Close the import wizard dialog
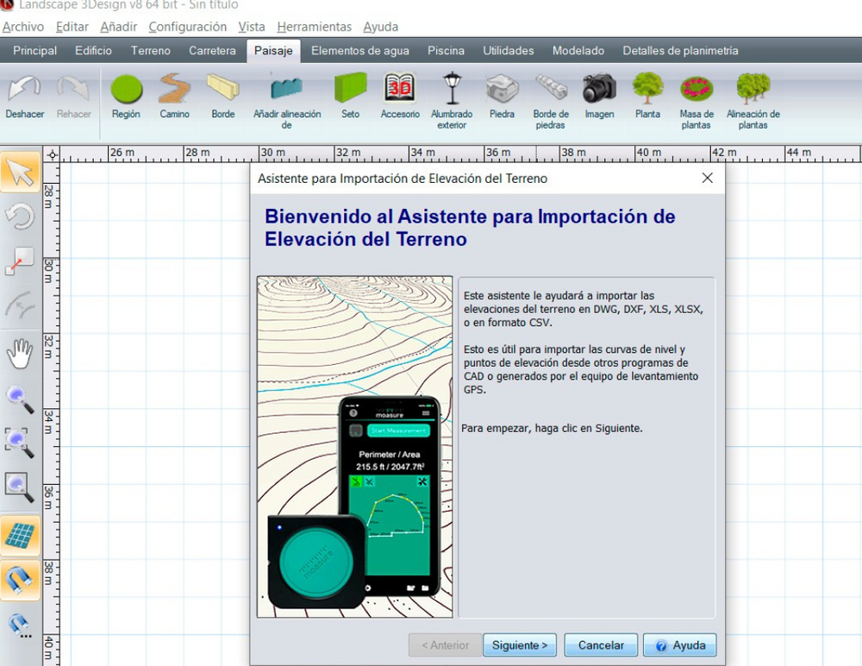This screenshot has height=666, width=862. coord(707,179)
